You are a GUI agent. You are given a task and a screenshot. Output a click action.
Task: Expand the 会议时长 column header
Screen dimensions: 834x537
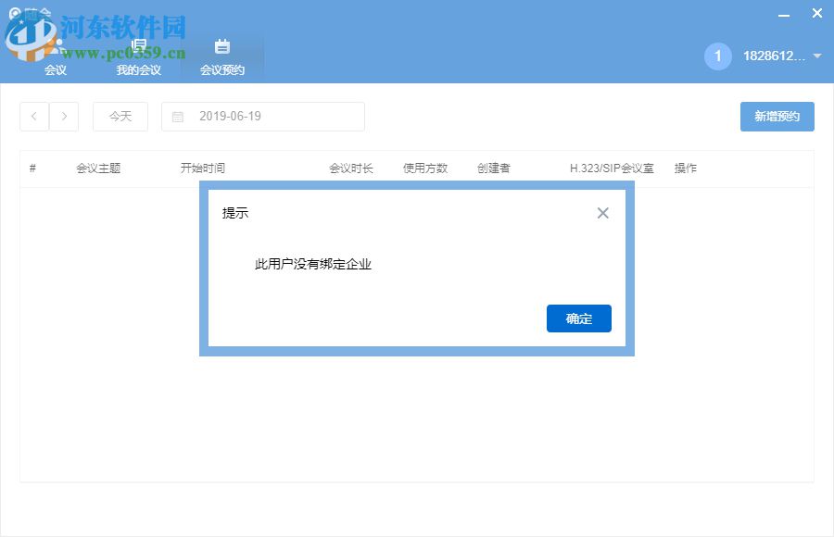point(350,168)
